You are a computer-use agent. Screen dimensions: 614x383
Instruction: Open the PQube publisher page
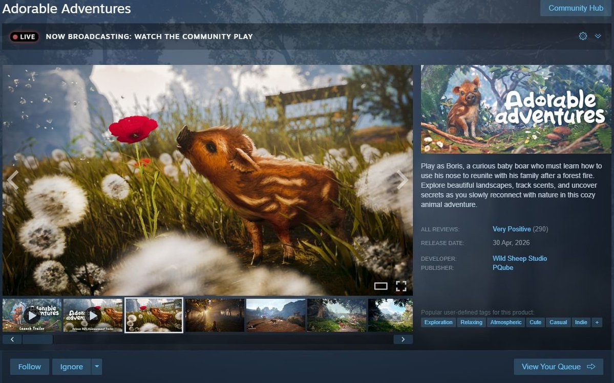tap(503, 268)
